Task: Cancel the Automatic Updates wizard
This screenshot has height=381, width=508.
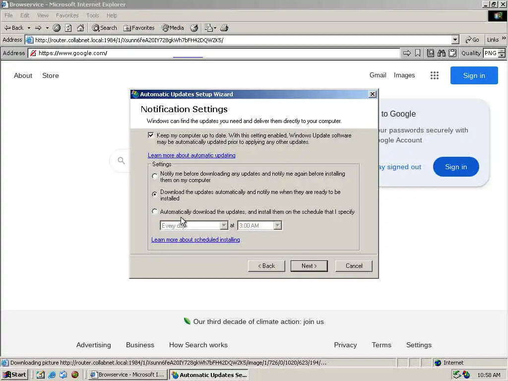Action: pyautogui.click(x=354, y=266)
